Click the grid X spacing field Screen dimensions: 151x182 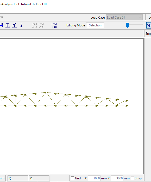tap(94, 178)
